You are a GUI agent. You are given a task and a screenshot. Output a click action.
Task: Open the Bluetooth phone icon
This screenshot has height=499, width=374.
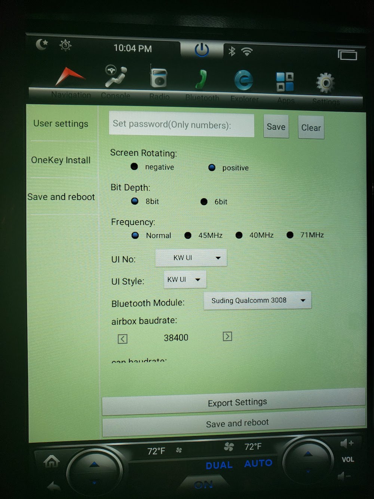(x=202, y=79)
